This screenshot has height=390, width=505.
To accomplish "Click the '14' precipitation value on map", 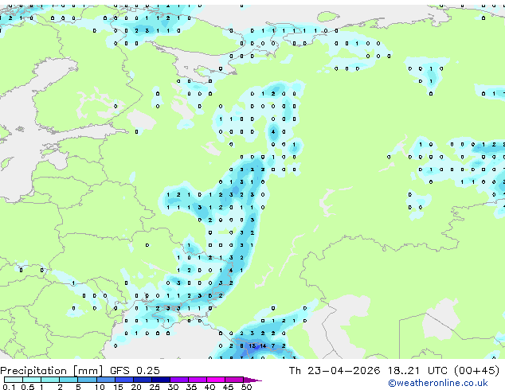I will coord(263,346).
